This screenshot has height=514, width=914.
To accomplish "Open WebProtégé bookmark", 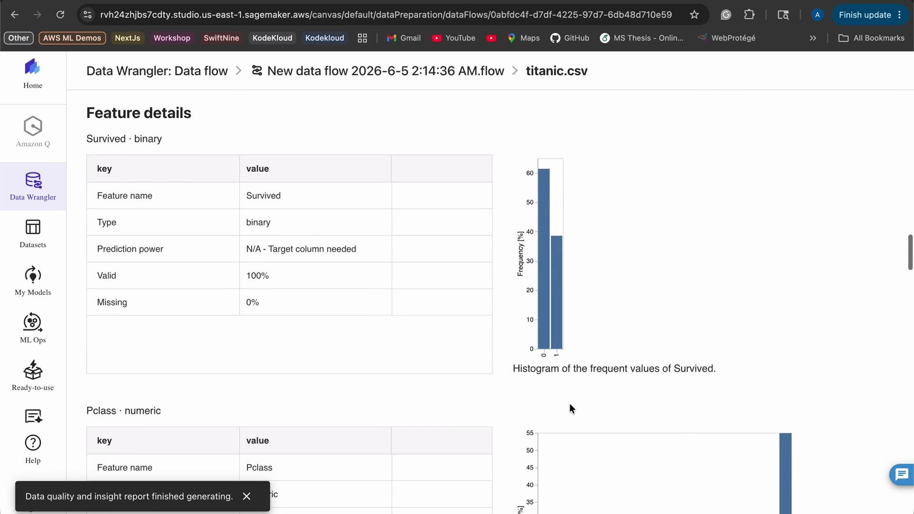I will (x=726, y=38).
